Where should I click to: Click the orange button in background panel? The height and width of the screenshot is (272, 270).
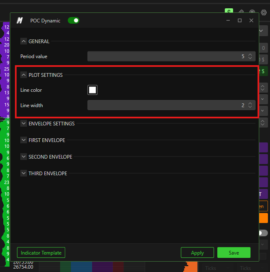(264, 218)
